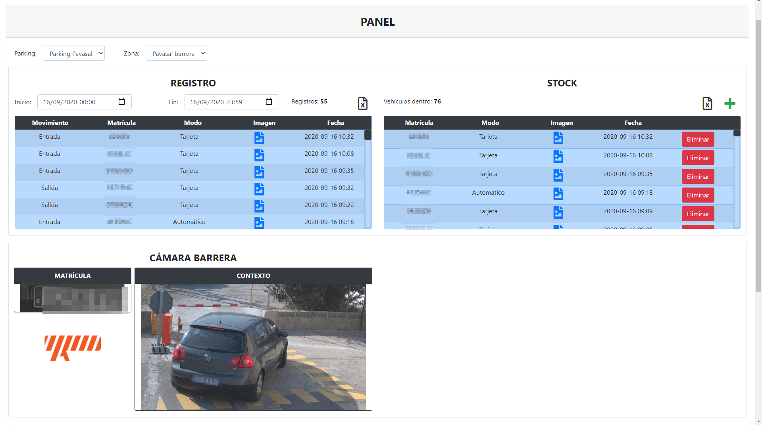Screen dimensions: 762x425
Task: Open calendar picker for Fin date
Action: tap(269, 102)
